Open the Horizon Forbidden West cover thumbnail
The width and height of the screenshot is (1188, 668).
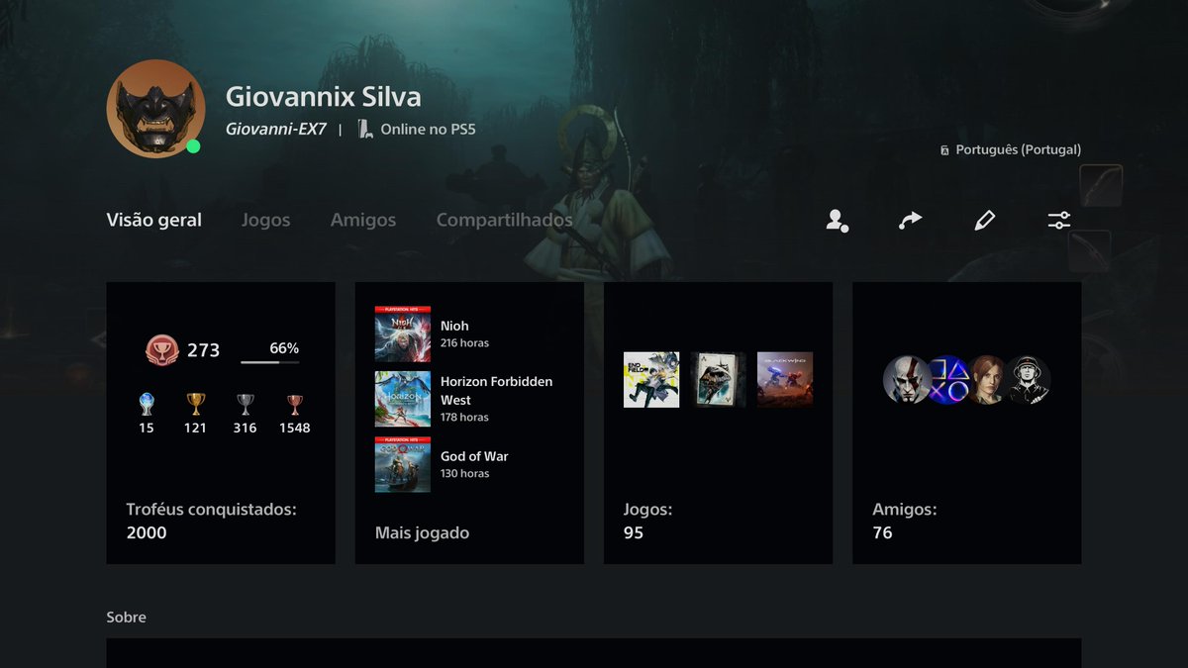coord(403,399)
